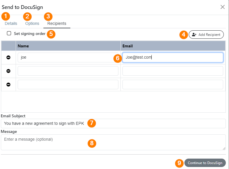Click the email field with Joe@test.com
The image size is (229, 169).
pyautogui.click(x=173, y=57)
